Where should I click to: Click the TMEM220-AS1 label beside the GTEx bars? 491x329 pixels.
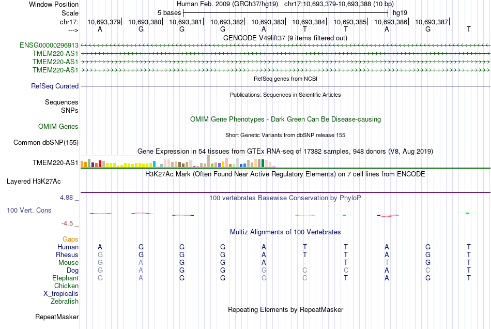(55, 162)
